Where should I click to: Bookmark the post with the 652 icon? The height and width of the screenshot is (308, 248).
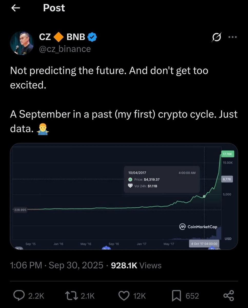[x=176, y=296]
